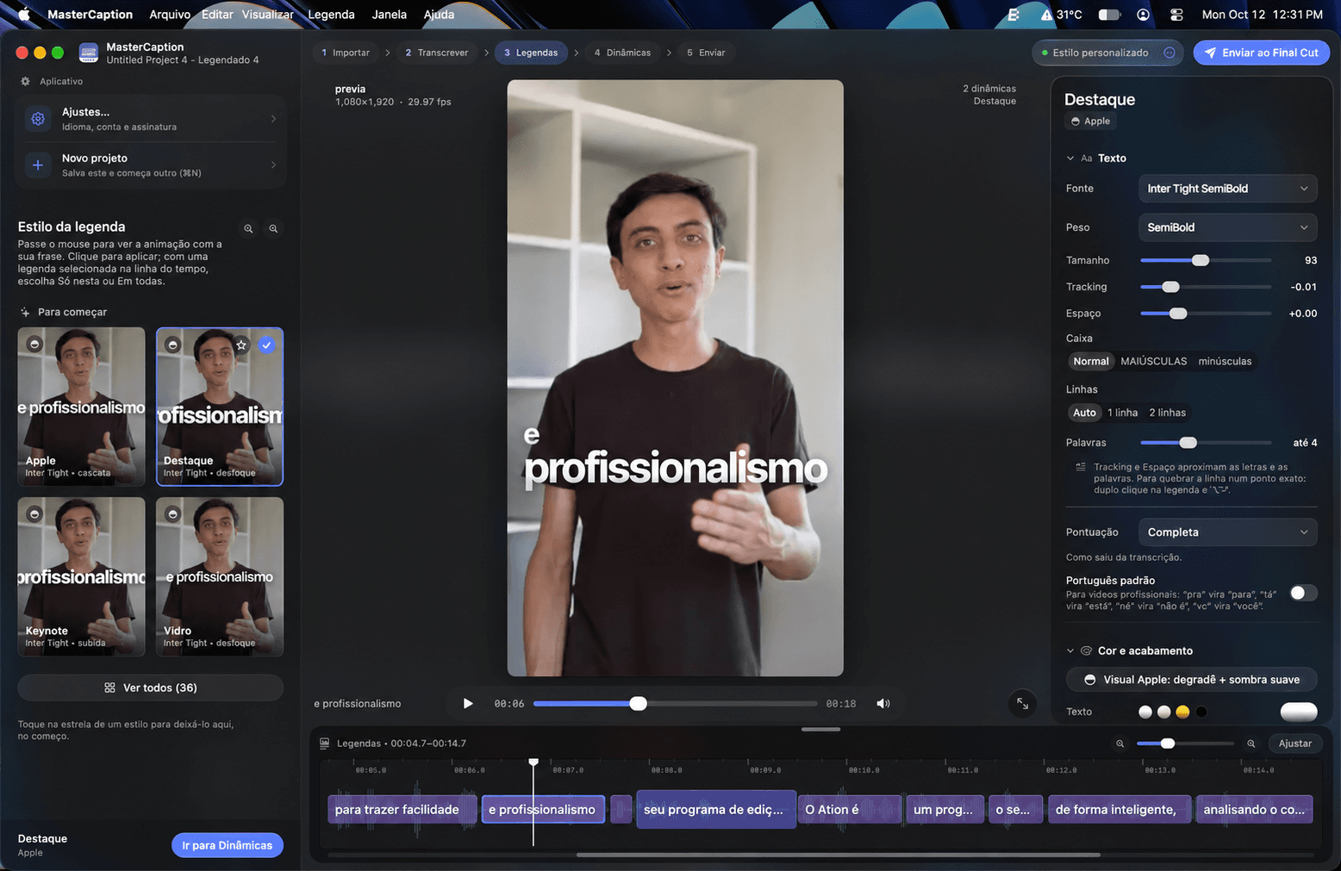Open the Arquivo menu
The image size is (1341, 871).
coord(170,15)
